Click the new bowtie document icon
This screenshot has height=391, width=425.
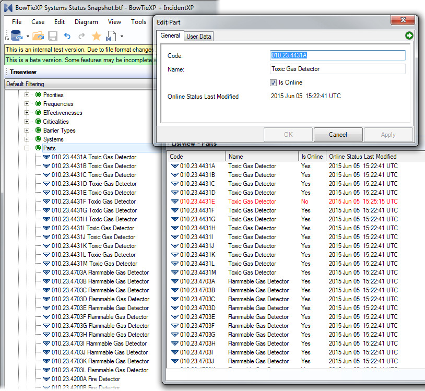coord(111,36)
